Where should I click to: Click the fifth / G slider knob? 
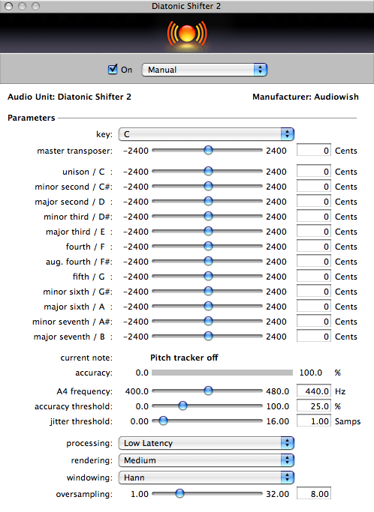point(208,277)
